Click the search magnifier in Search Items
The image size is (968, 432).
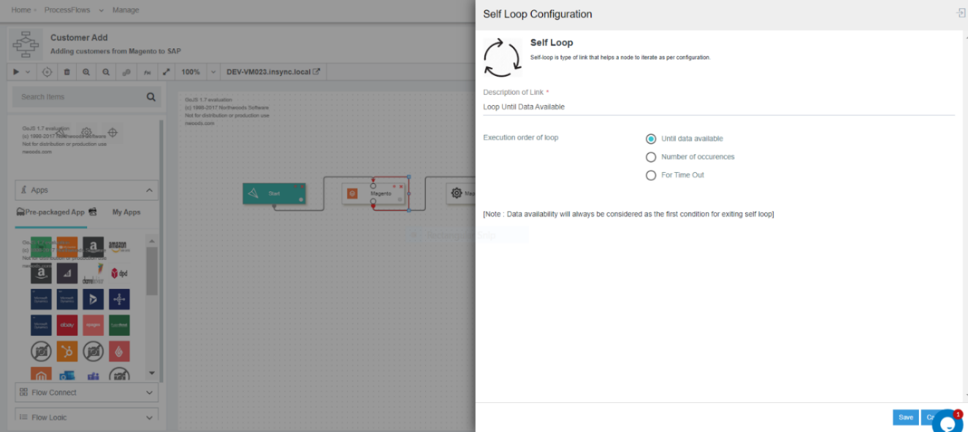[x=151, y=97]
